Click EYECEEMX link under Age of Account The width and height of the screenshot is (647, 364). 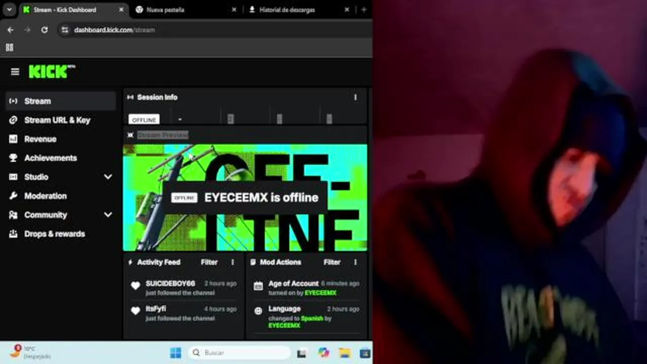320,293
